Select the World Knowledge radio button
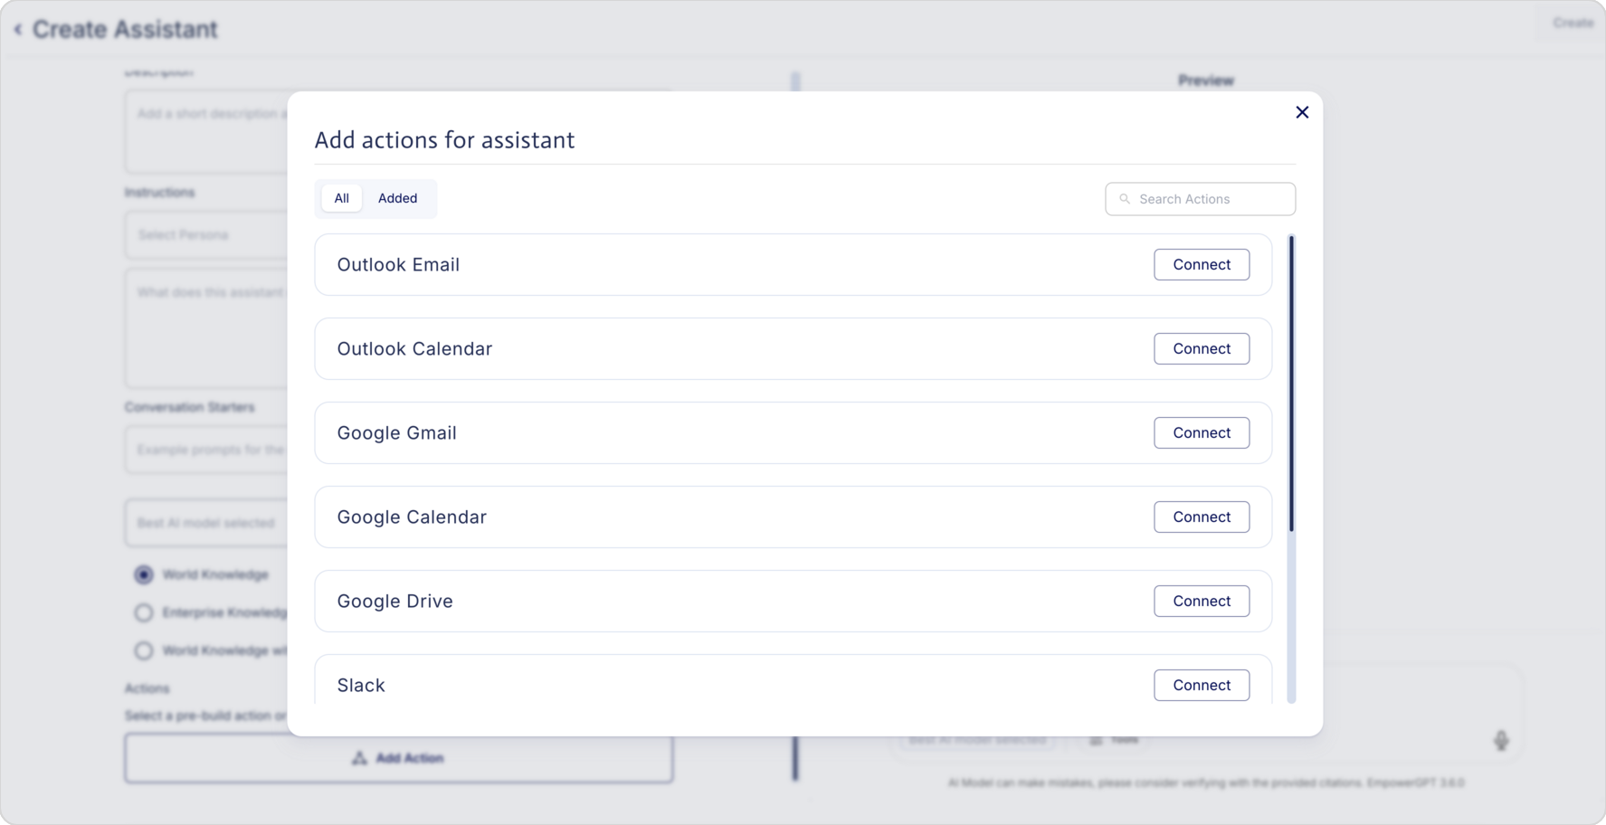Viewport: 1606px width, 825px height. [144, 574]
